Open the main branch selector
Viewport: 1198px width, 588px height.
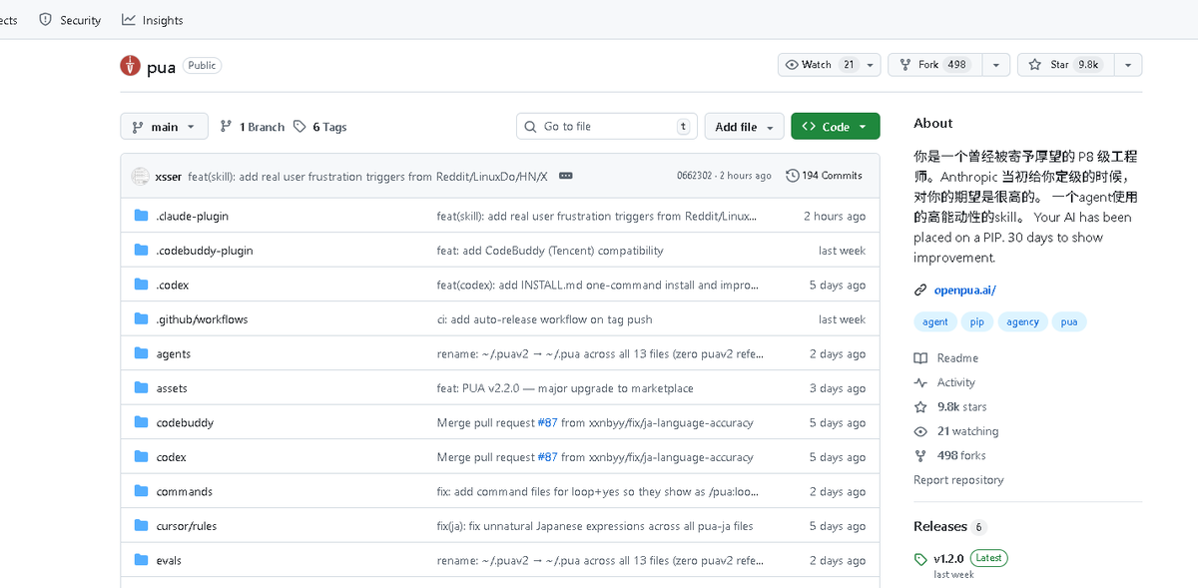[x=165, y=127]
